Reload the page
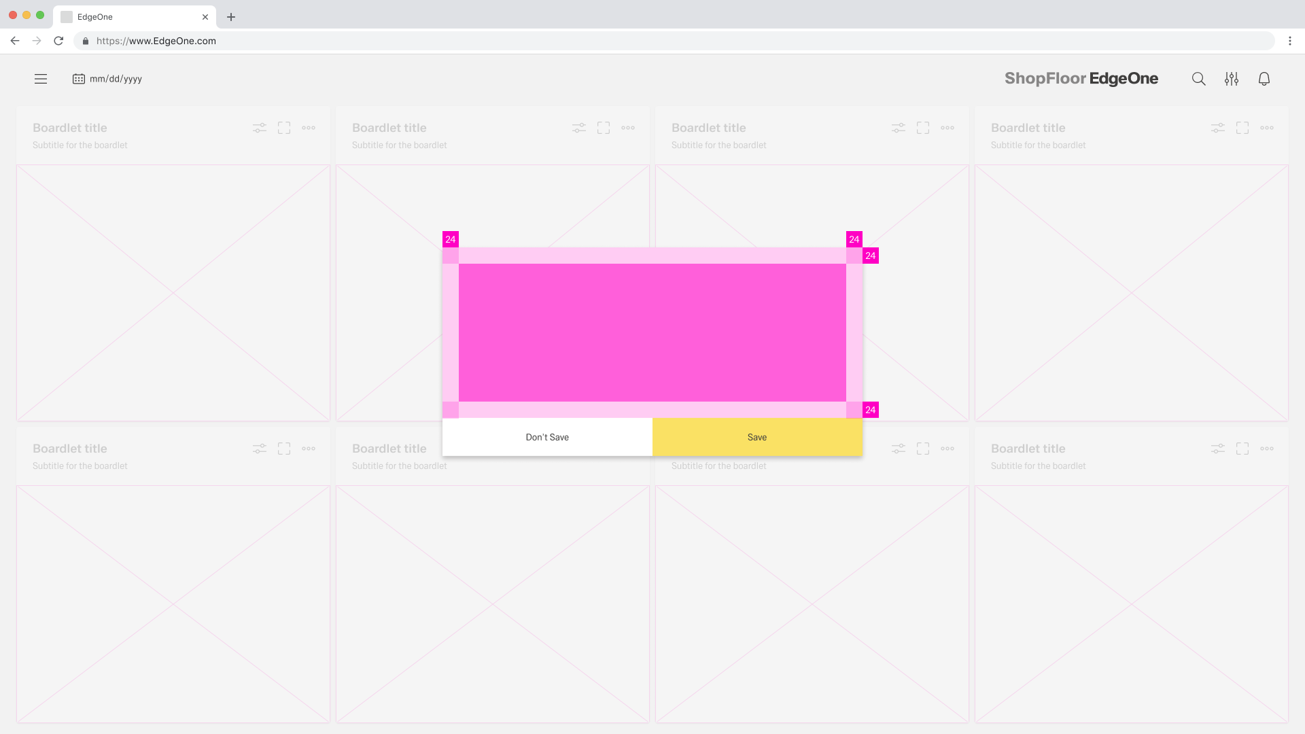The image size is (1305, 734). (58, 41)
